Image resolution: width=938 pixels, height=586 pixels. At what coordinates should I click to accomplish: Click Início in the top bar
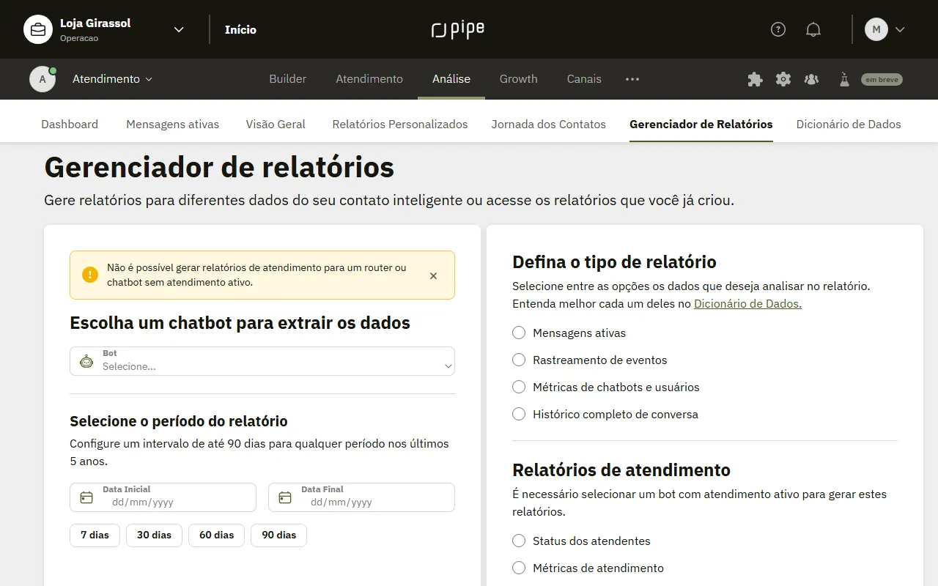click(240, 29)
